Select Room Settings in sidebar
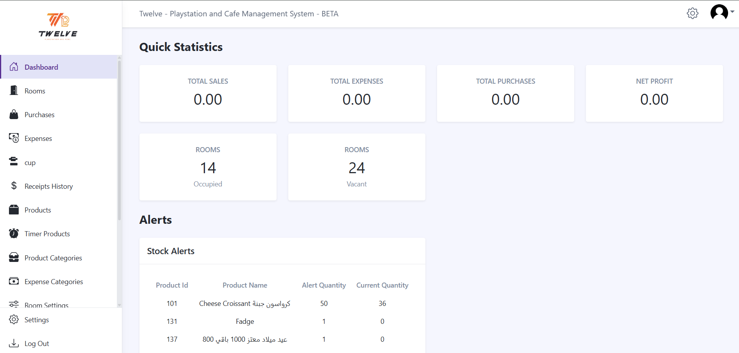Image resolution: width=739 pixels, height=353 pixels. 46,305
